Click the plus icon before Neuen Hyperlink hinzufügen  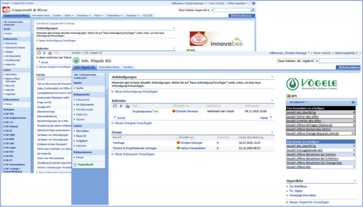click(287, 202)
